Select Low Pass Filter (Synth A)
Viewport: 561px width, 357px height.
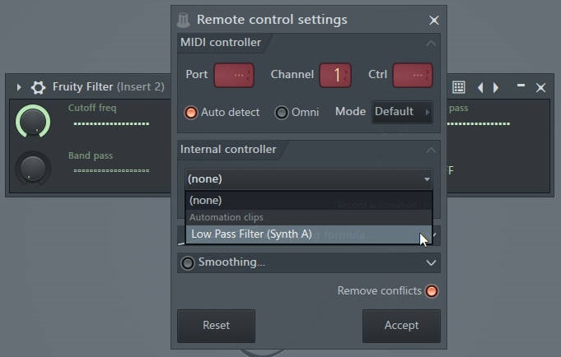(308, 234)
